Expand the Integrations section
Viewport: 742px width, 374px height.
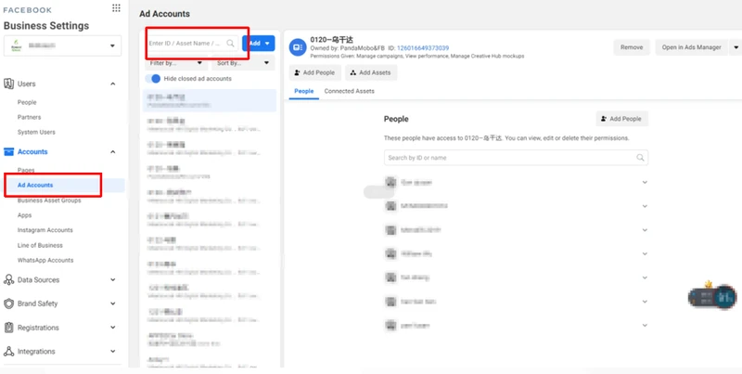pyautogui.click(x=112, y=352)
